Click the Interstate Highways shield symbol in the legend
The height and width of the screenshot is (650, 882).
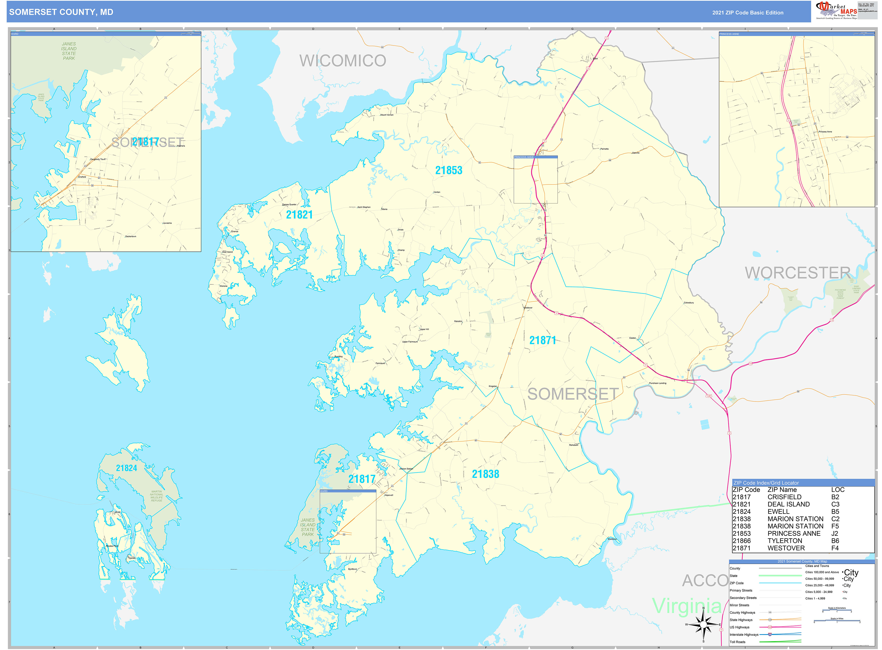[x=770, y=634]
